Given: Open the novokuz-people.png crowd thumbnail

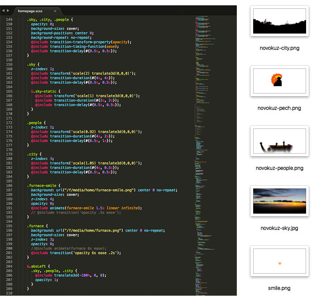Looking at the screenshot, I should click(x=279, y=141).
